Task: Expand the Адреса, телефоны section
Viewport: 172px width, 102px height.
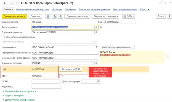Action: tap(13, 96)
